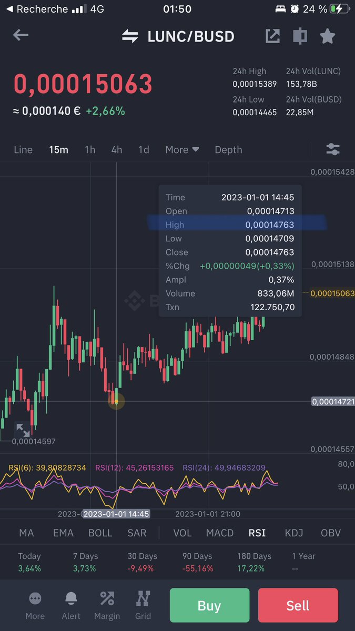The height and width of the screenshot is (631, 355).
Task: Tap the crosshair price label 0,00014721
Action: 333,402
